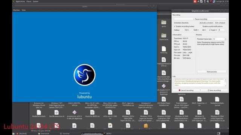241x135 pixels.
Task: Select Windows 10 32bit v22H2 SuperLite iso icon
Action: [x=217, y=112]
